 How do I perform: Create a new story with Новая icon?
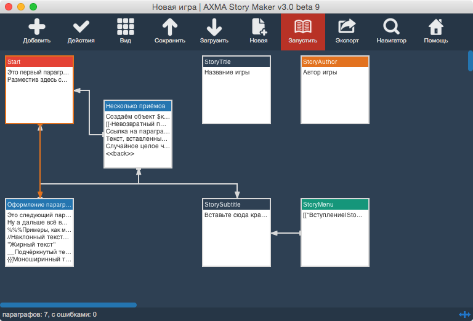pos(259,26)
